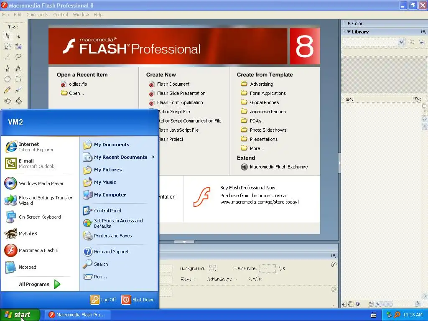Select the Line tool
The image size is (428, 321).
point(8,57)
